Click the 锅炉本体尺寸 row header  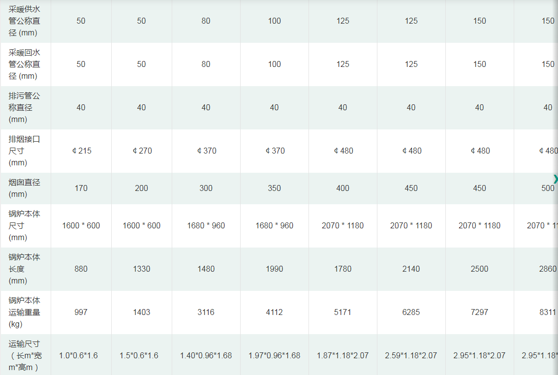25,225
